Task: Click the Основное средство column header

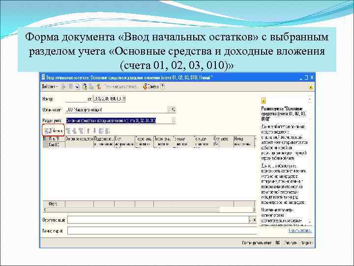Action: [x=79, y=141]
